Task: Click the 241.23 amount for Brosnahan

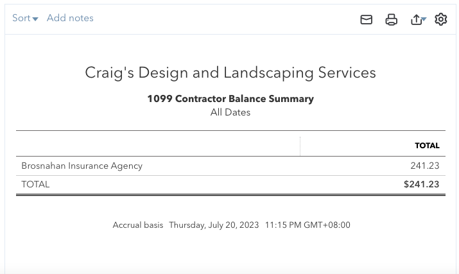Action: coord(425,166)
